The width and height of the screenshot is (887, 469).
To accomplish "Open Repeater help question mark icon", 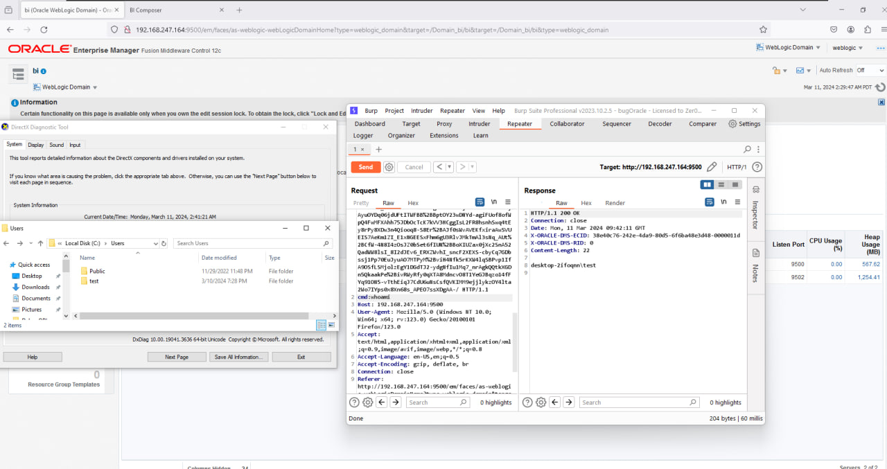I will pyautogui.click(x=757, y=167).
